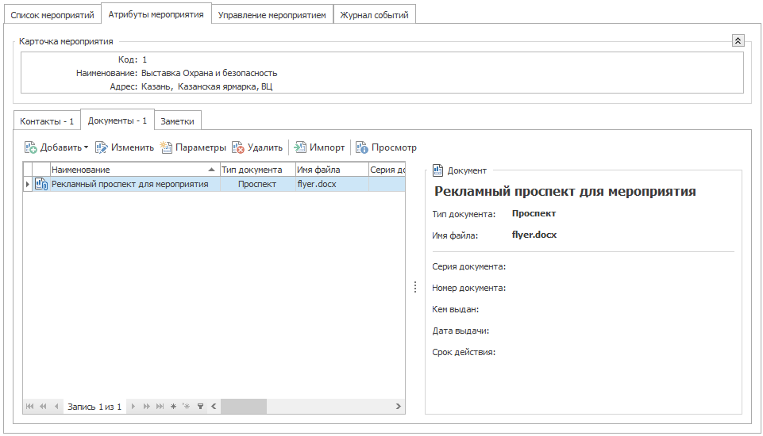Image resolution: width=763 pixels, height=436 pixels.
Task: Click the Выставка Охрана и безопасность name
Action: (210, 73)
